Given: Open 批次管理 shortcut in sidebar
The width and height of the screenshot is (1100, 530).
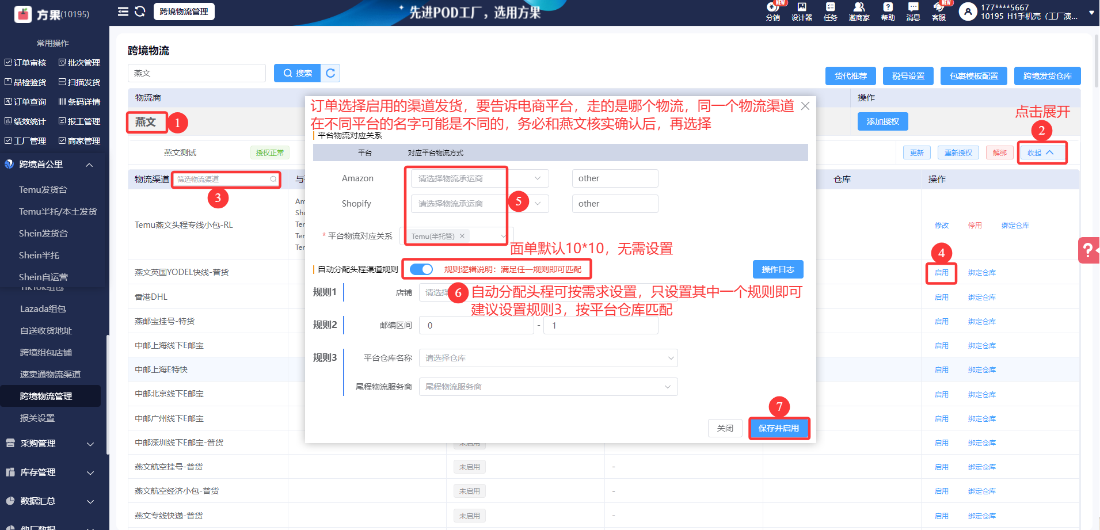Looking at the screenshot, I should (79, 63).
